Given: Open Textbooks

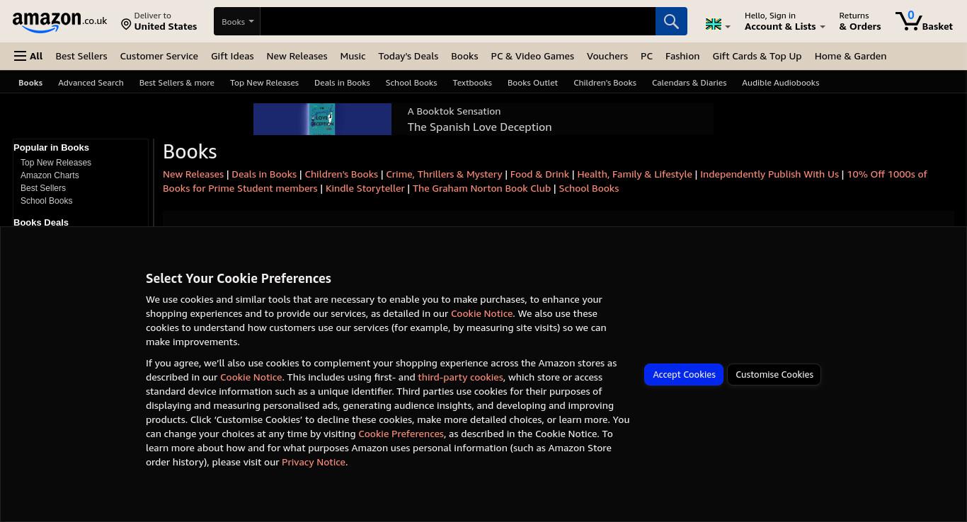Looking at the screenshot, I should (x=472, y=83).
